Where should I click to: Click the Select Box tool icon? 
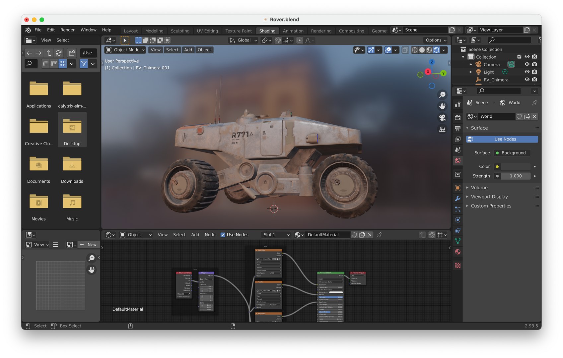coord(125,40)
